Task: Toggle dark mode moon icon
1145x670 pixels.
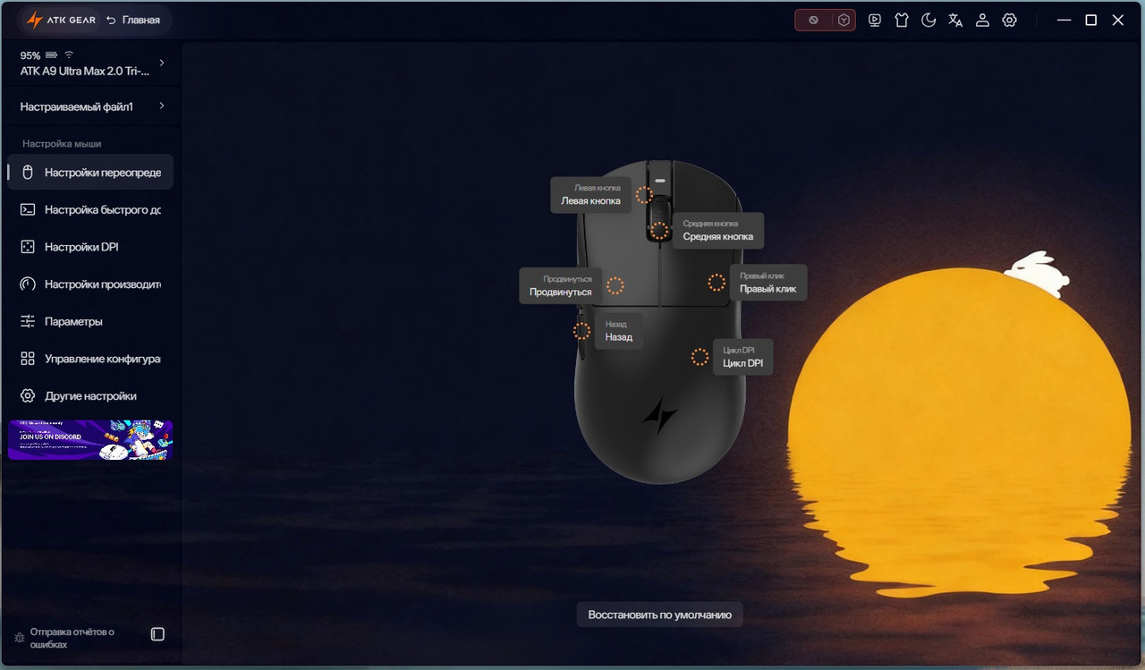Action: [929, 20]
